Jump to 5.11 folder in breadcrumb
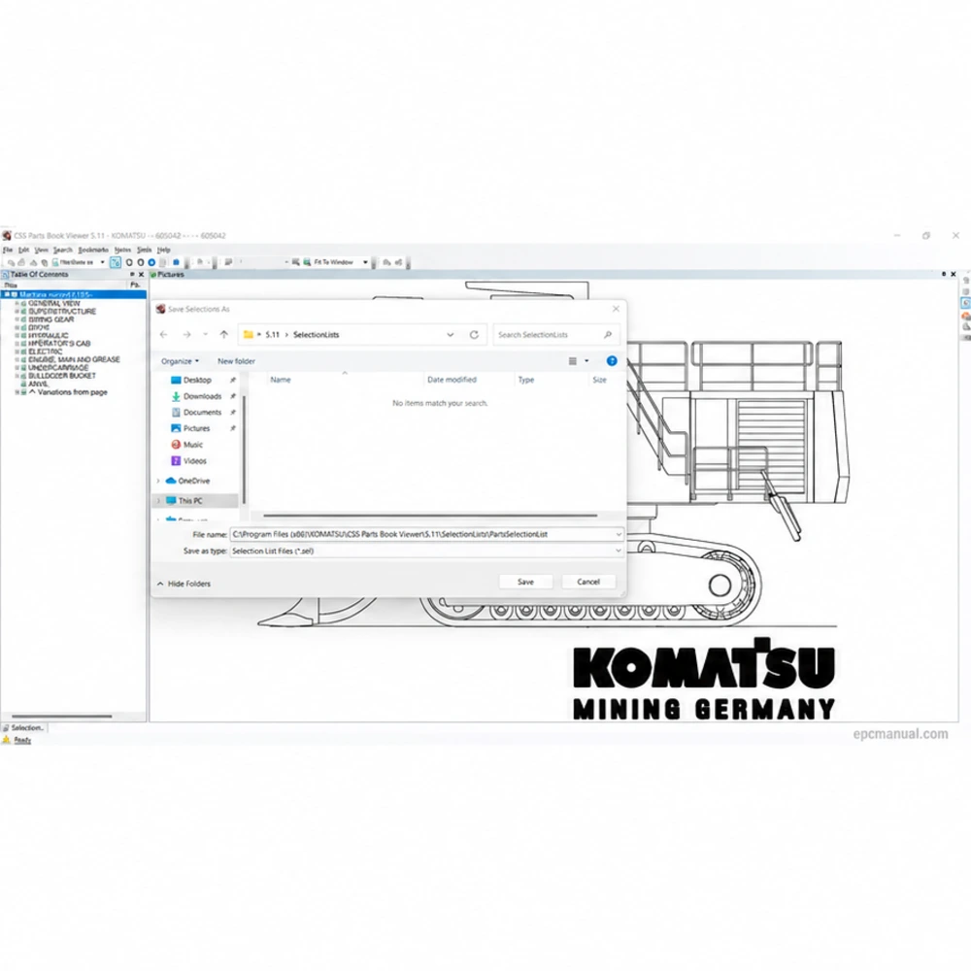 click(273, 334)
